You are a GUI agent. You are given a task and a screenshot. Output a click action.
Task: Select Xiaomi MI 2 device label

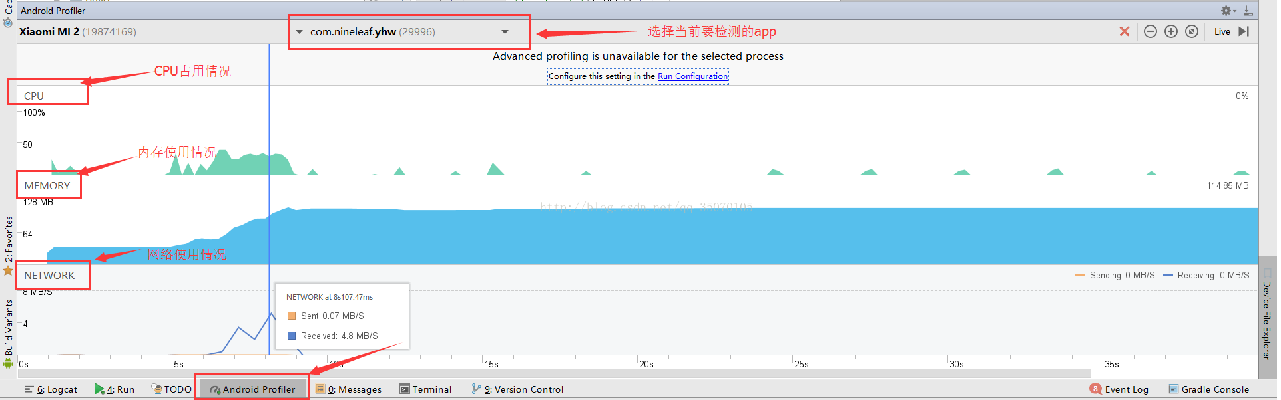pos(77,32)
